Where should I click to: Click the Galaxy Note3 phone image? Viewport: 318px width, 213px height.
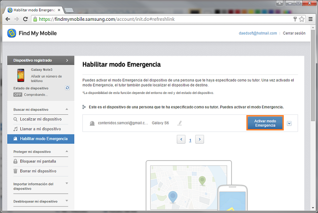tap(21, 75)
